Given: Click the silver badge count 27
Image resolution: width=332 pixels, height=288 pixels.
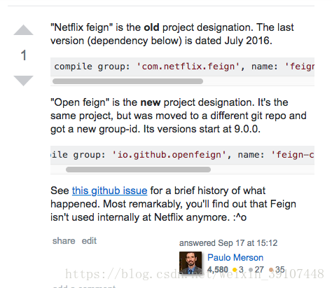Looking at the screenshot, I should pyautogui.click(x=259, y=270).
